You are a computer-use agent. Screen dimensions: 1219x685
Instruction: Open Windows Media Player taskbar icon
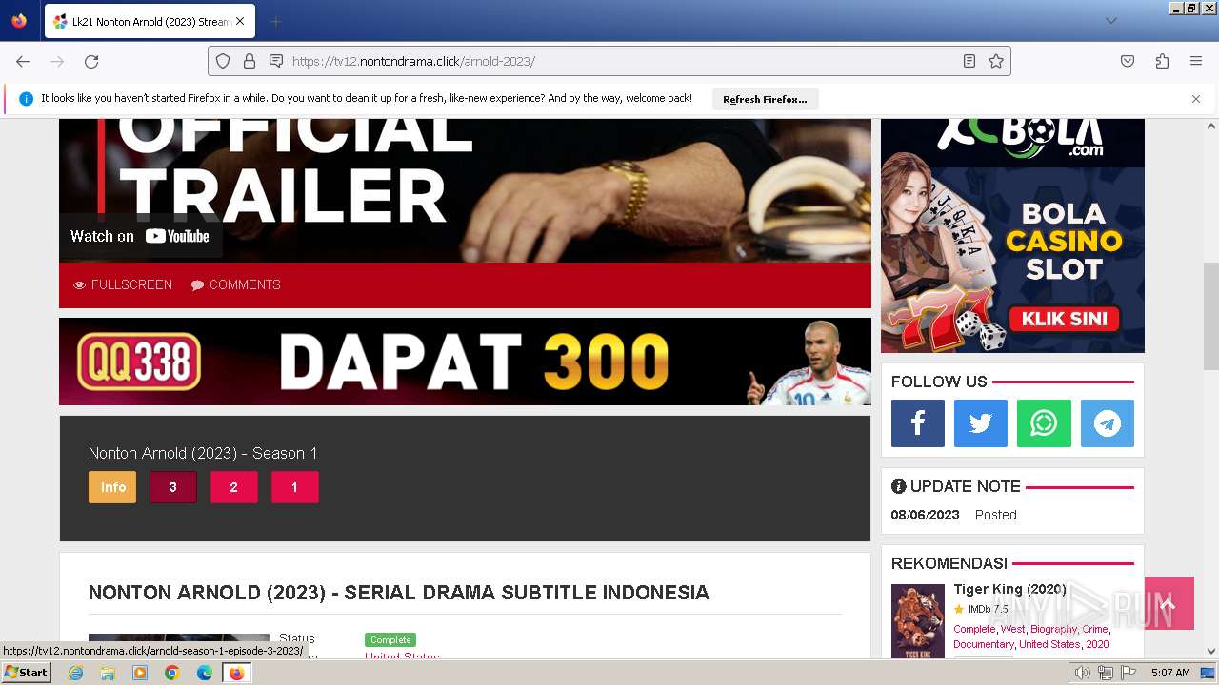pyautogui.click(x=140, y=673)
